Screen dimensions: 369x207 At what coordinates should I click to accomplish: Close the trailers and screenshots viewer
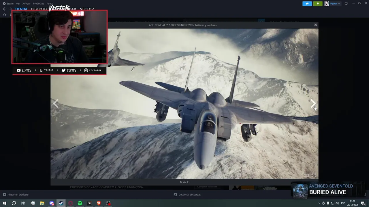[315, 25]
